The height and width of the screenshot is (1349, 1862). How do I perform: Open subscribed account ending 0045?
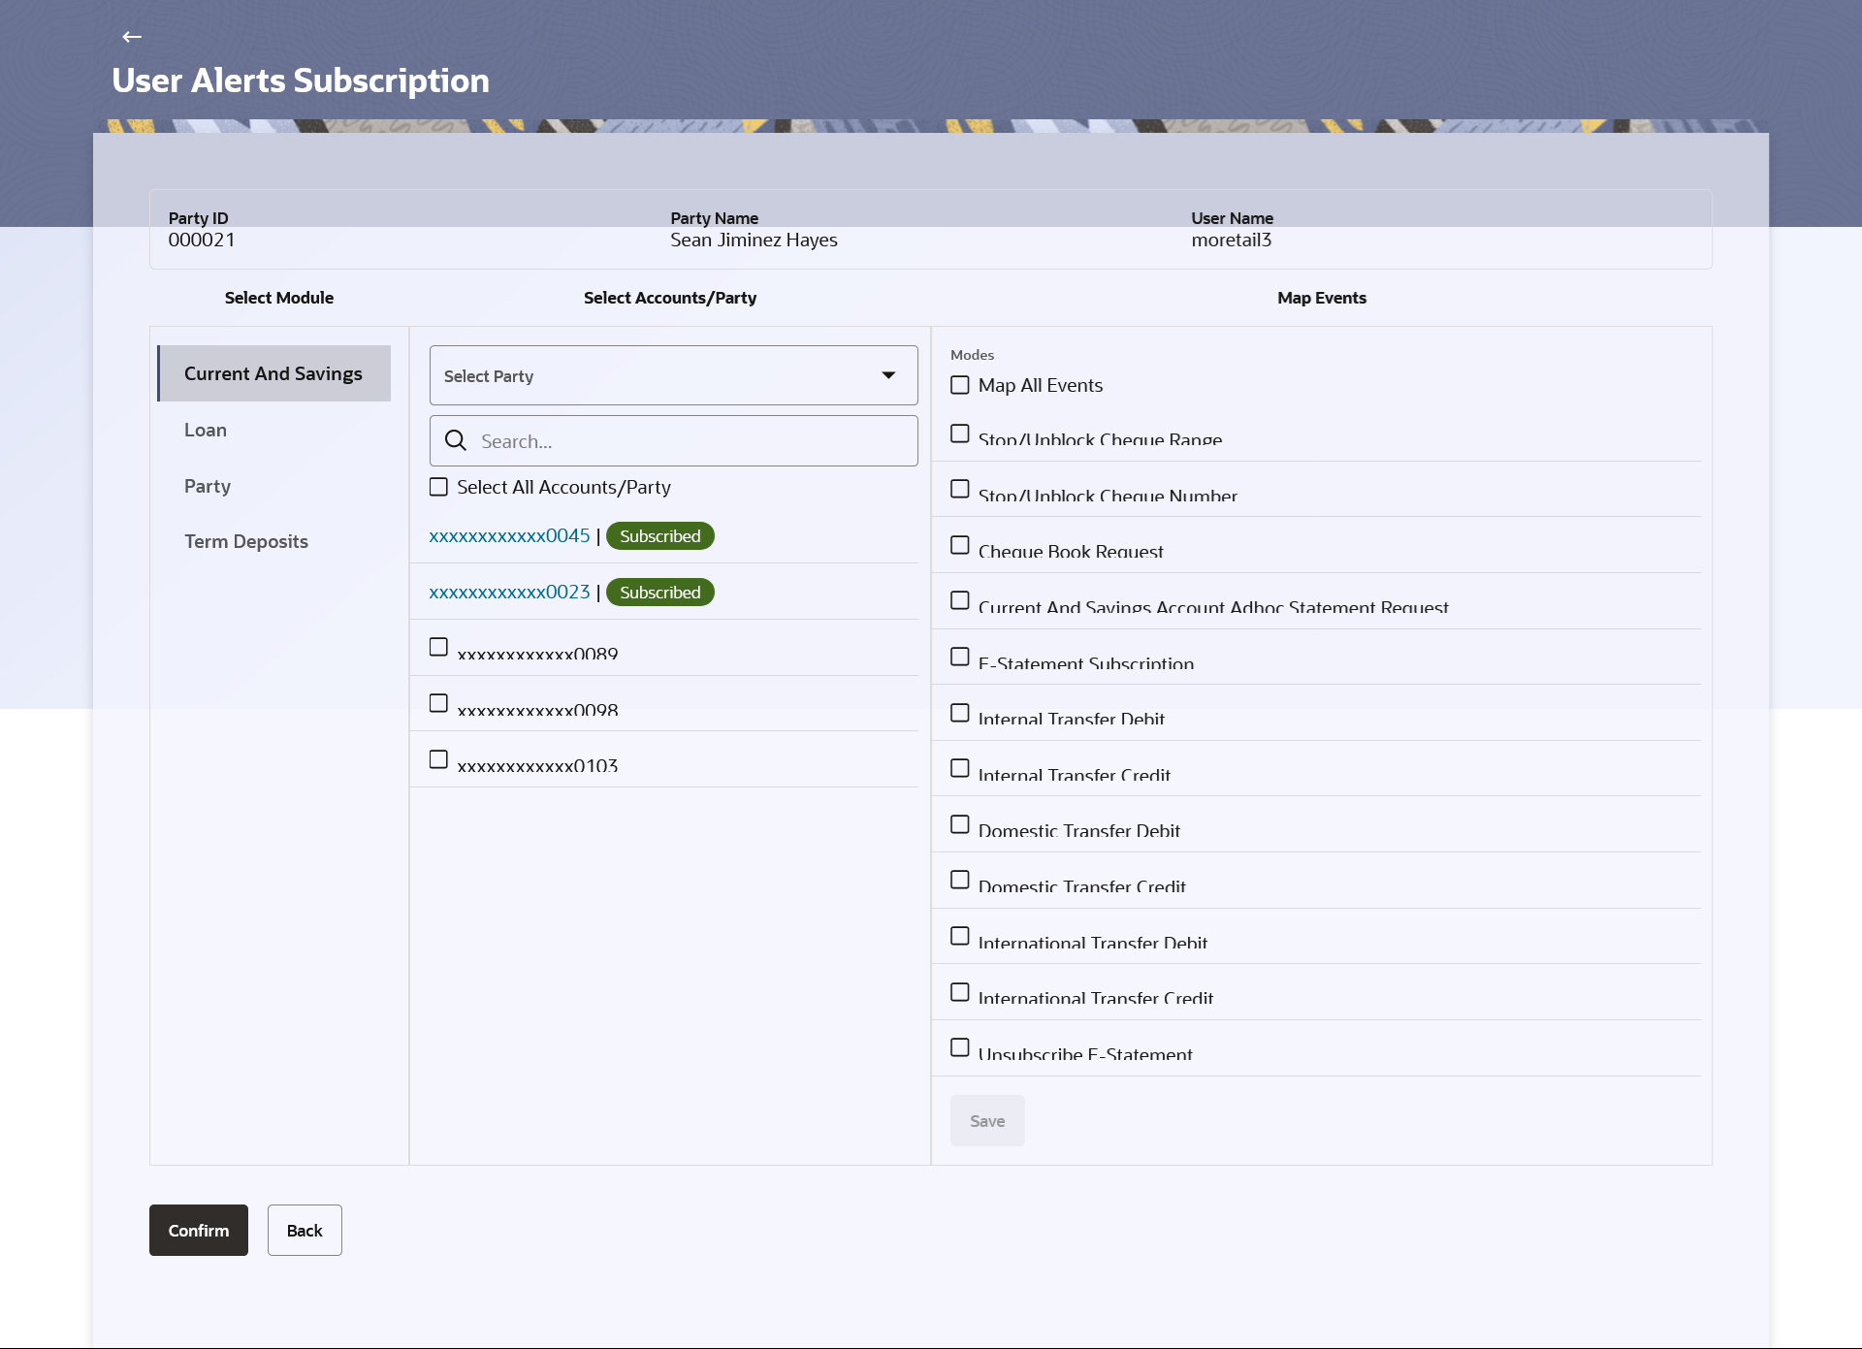click(x=509, y=536)
